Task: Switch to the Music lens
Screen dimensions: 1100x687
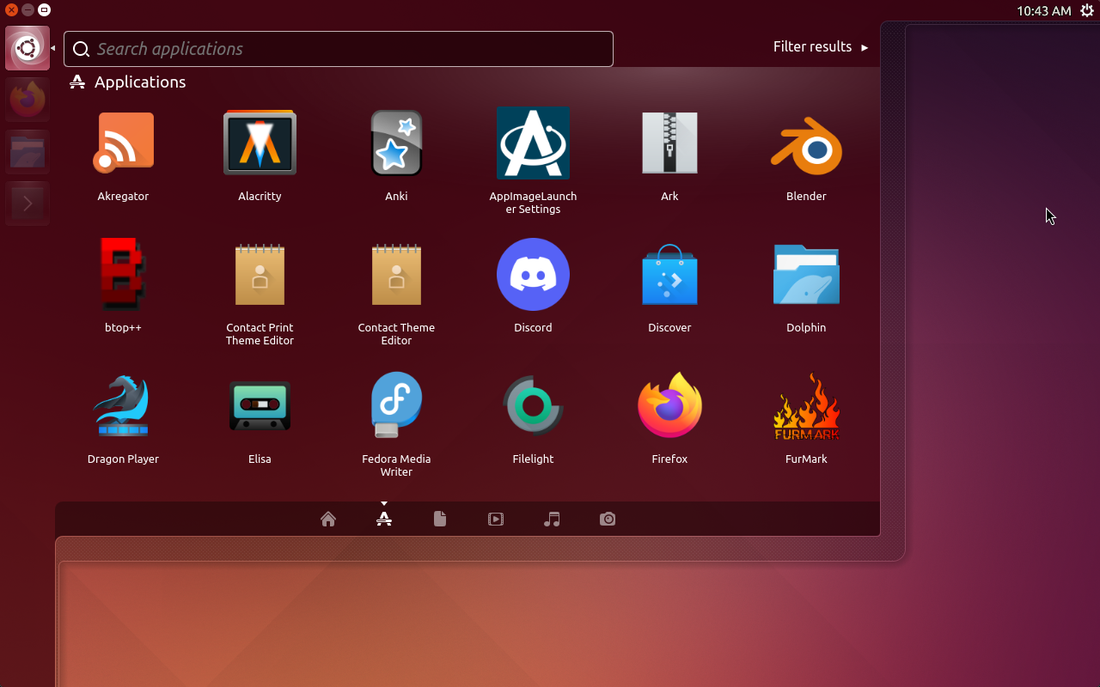Action: 552,519
